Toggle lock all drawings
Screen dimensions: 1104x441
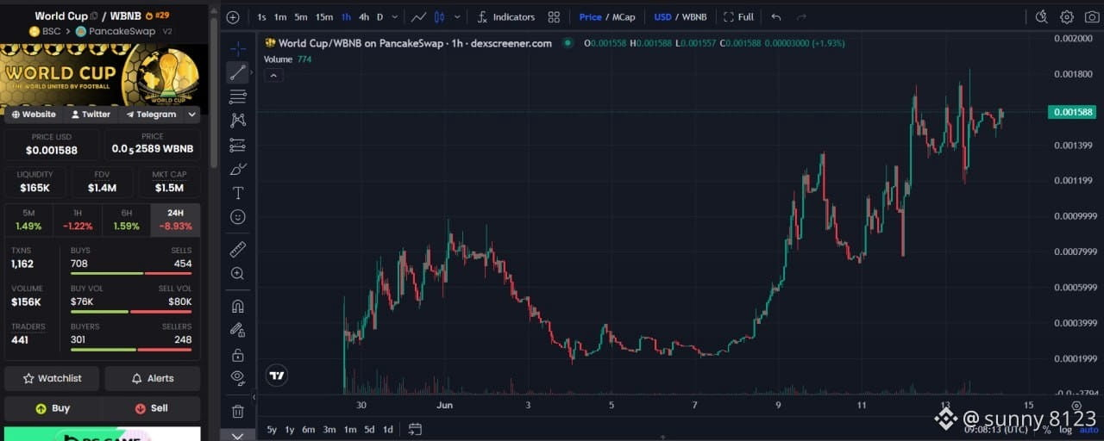(238, 354)
